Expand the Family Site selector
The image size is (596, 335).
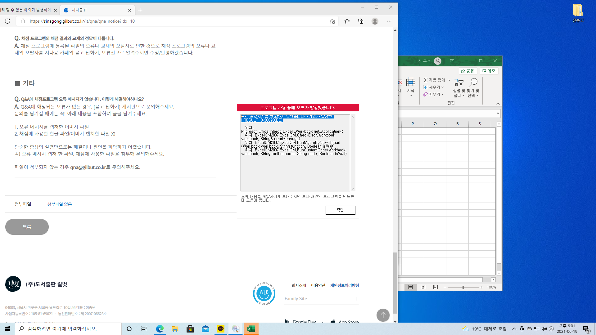(356, 299)
